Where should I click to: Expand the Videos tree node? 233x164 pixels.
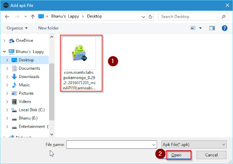(x=7, y=102)
